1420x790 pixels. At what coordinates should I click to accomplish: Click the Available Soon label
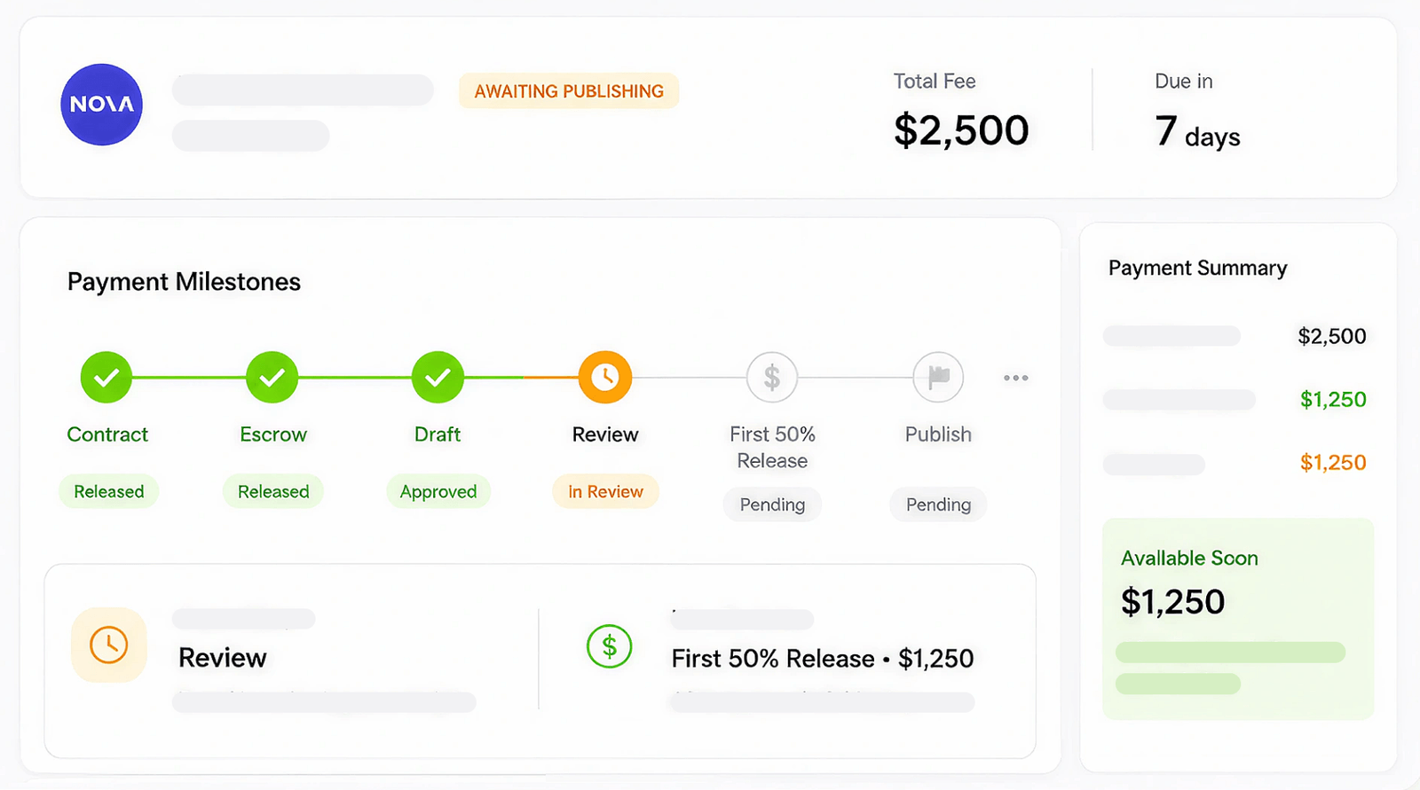coord(1189,559)
